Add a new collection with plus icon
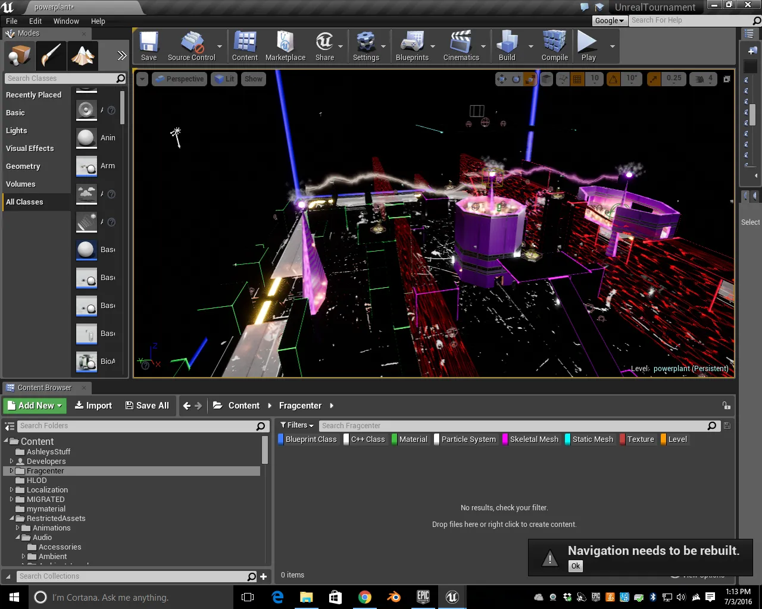Viewport: 762px width, 609px height. click(x=263, y=576)
